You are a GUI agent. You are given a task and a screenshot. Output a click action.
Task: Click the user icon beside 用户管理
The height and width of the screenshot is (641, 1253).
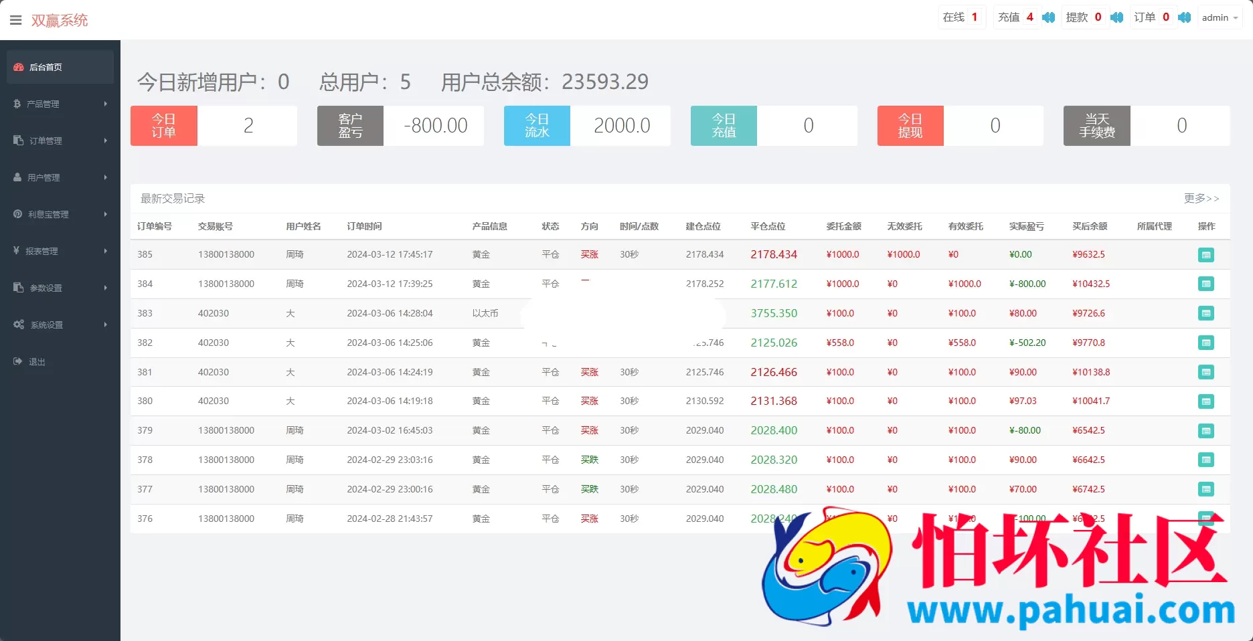16,177
